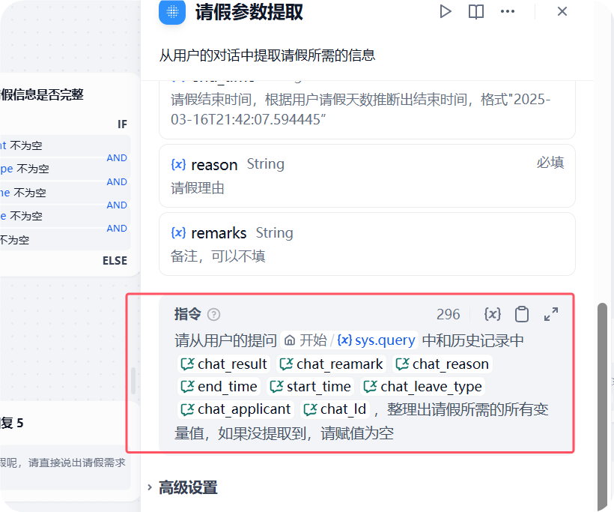
Task: Click the condition row 'ne 不为空'
Action: click(64, 193)
